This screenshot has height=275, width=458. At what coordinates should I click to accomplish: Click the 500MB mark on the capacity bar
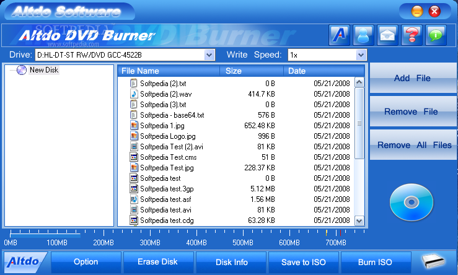coord(243,243)
